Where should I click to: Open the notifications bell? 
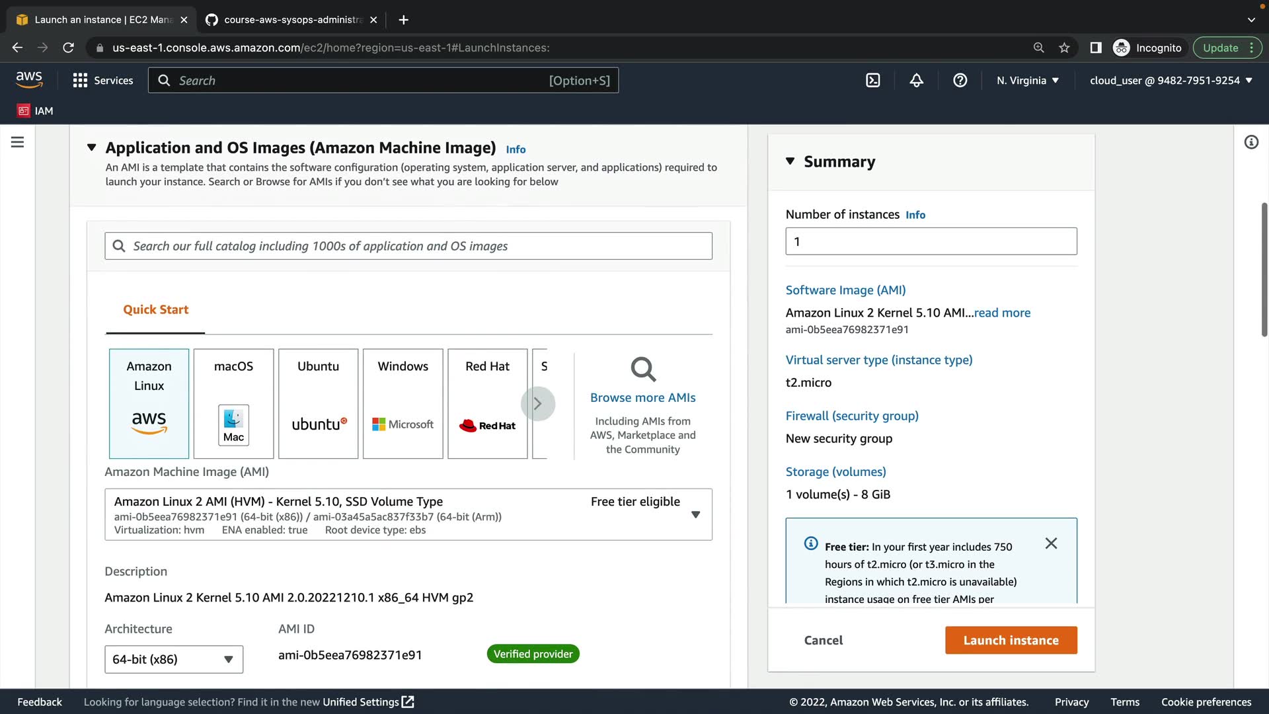pos(916,81)
